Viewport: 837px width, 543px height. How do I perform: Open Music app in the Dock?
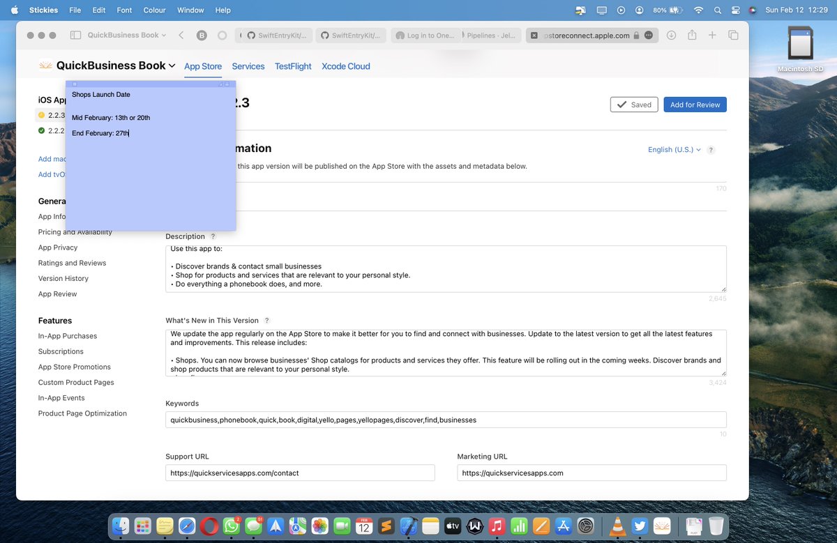point(497,526)
